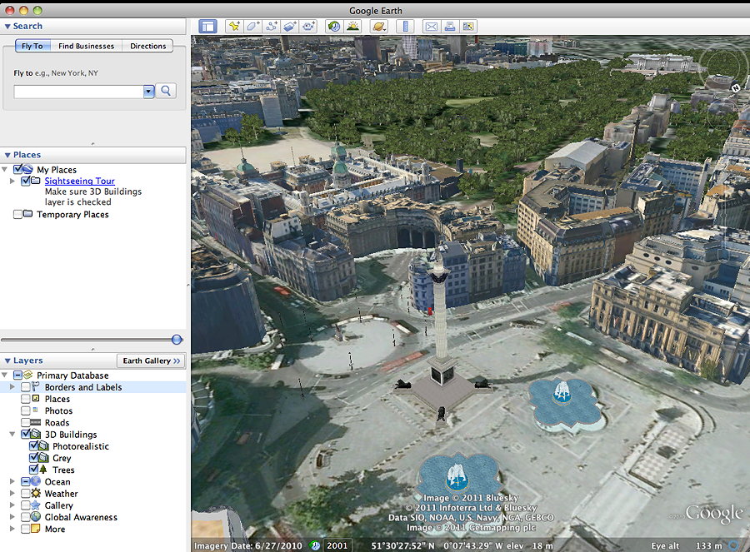Click the Earth Gallery button
Viewport: 750px width, 552px height.
point(151,361)
